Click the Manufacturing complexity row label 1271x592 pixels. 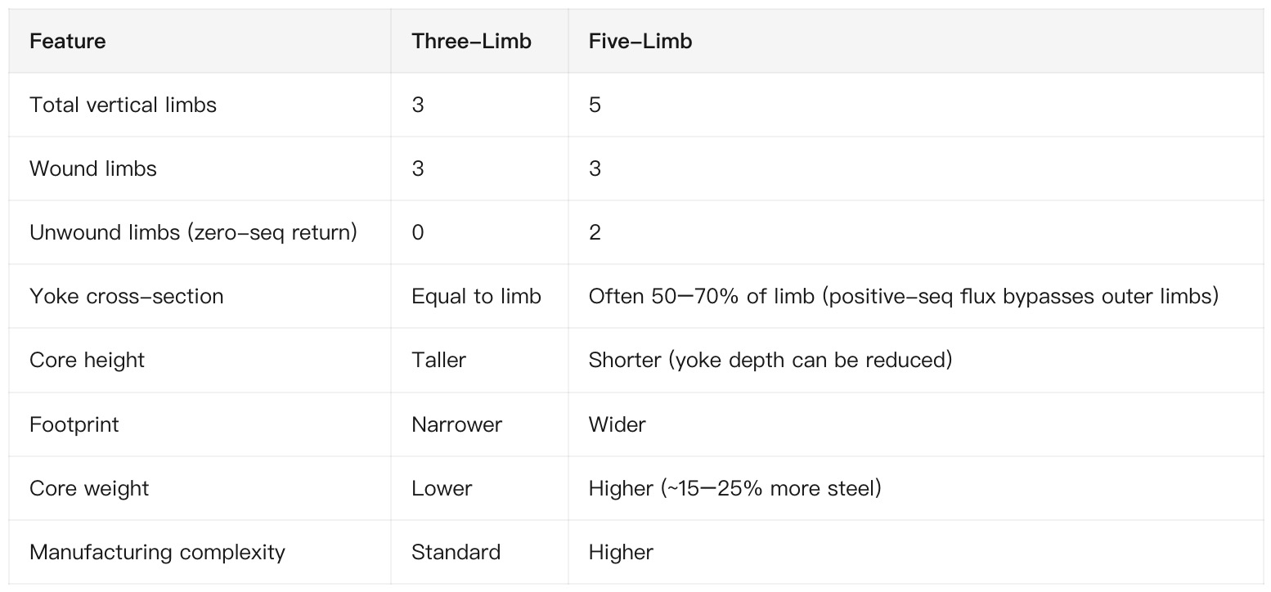tap(158, 552)
